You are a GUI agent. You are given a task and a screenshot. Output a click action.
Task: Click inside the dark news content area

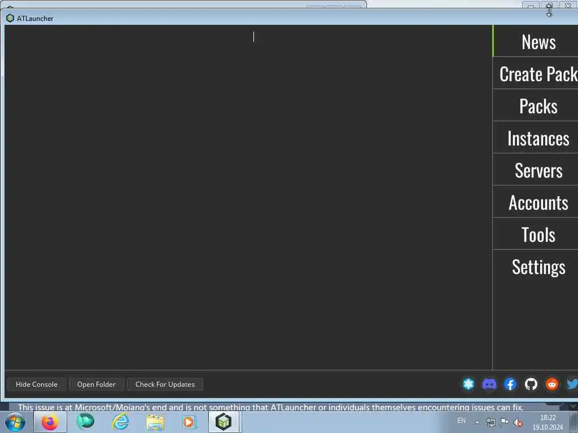click(248, 197)
